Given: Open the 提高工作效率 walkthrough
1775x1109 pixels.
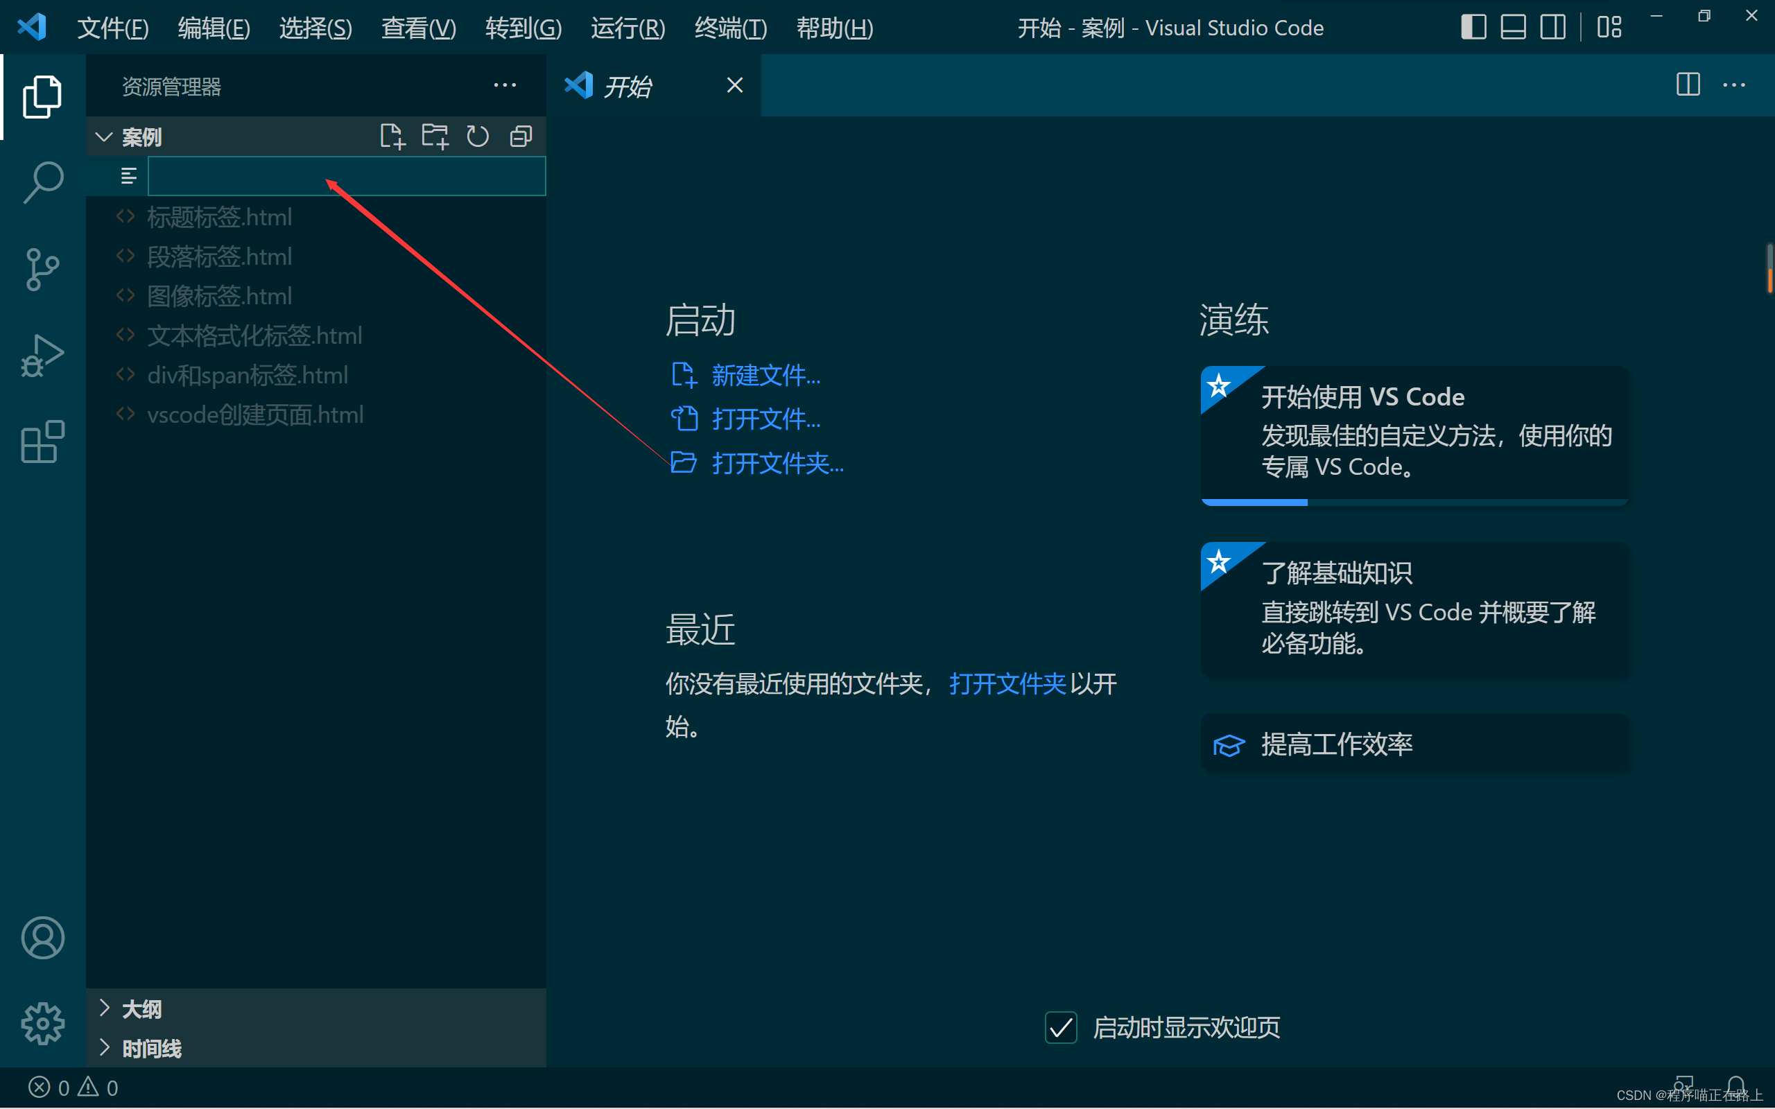Looking at the screenshot, I should point(1415,744).
